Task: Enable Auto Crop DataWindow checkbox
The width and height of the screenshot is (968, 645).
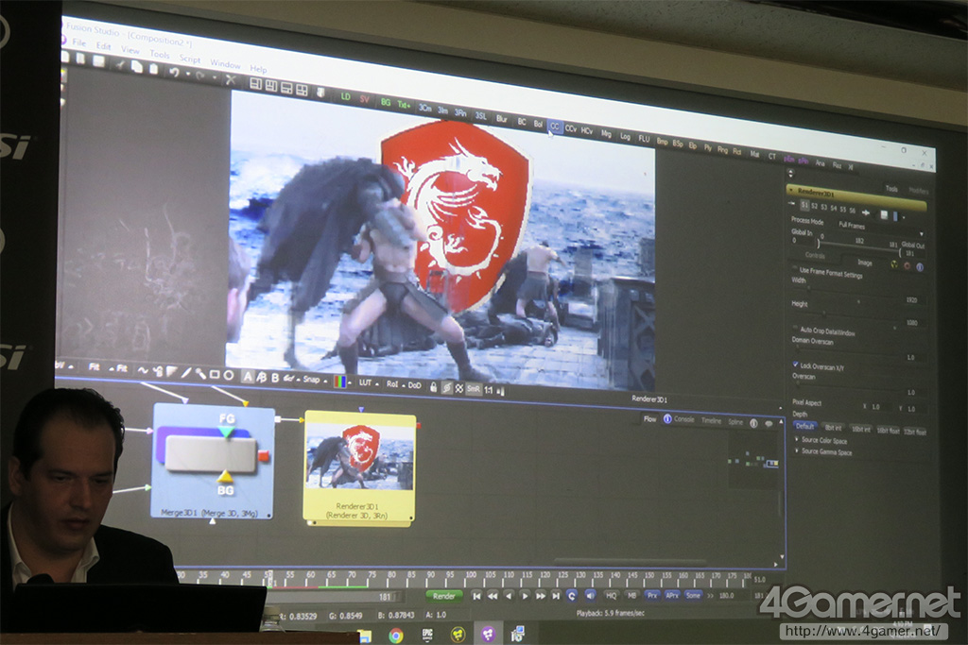Action: [x=795, y=328]
